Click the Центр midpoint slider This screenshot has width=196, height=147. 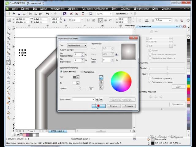81,89
